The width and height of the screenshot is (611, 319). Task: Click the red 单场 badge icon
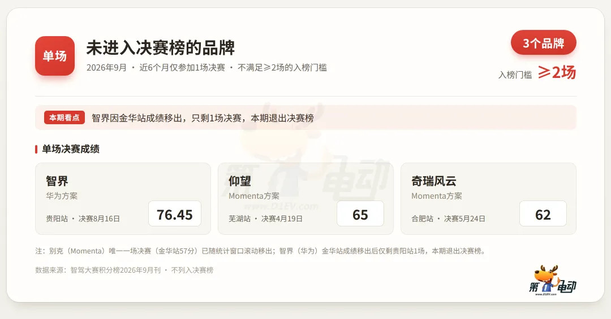pyautogui.click(x=55, y=56)
